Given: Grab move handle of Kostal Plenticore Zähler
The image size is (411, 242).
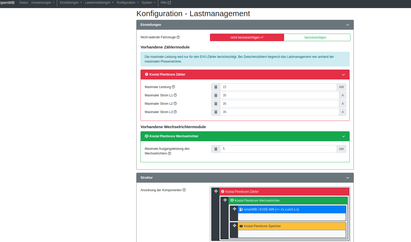Looking at the screenshot, I should 216,191.
